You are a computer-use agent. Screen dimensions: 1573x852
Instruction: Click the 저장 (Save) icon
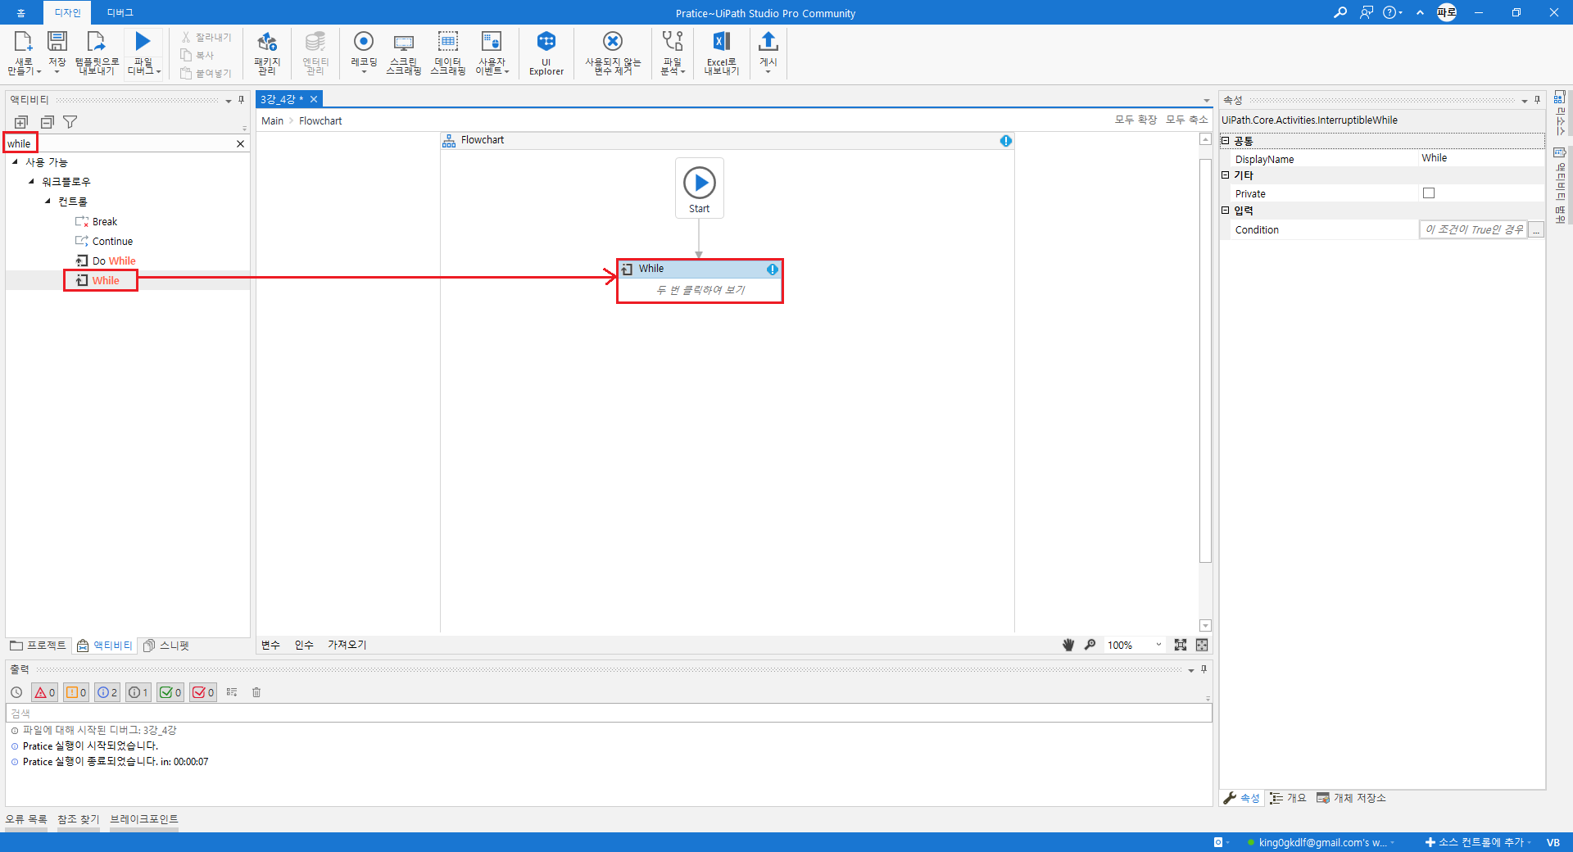(57, 42)
